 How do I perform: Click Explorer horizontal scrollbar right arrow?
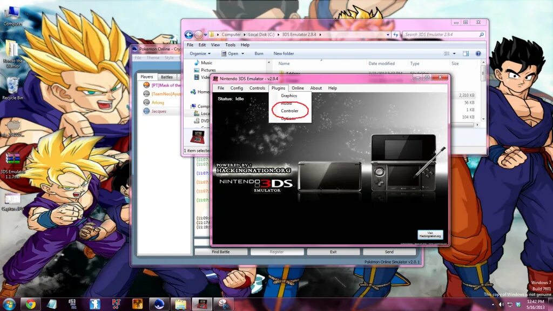click(x=477, y=125)
